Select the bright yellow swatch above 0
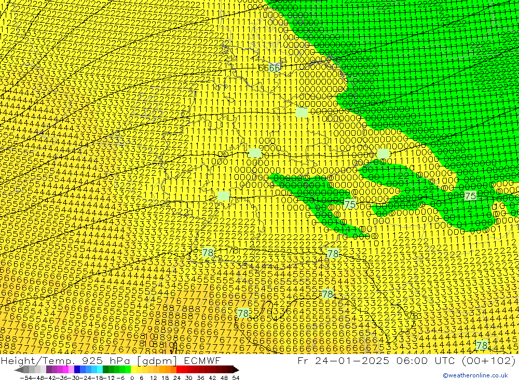Viewport: 519px width, 380px height. click(x=133, y=370)
